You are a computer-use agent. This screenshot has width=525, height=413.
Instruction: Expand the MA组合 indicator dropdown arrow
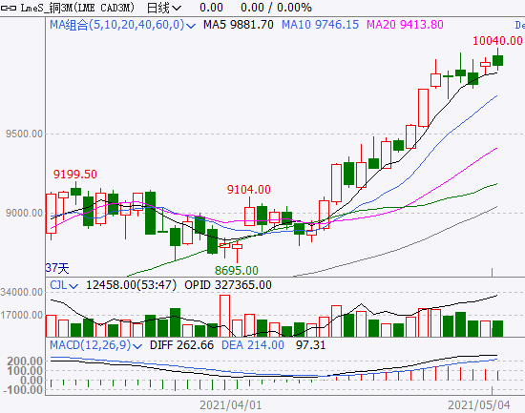point(191,26)
